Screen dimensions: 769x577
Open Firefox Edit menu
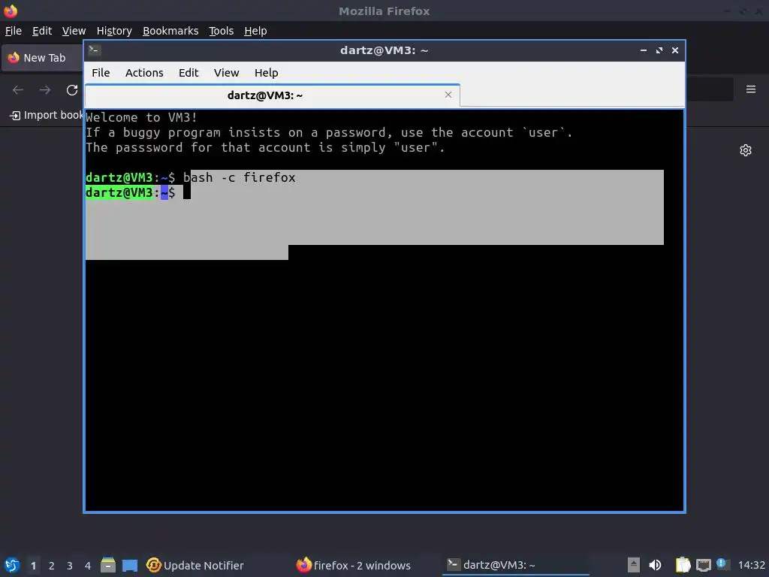click(42, 31)
